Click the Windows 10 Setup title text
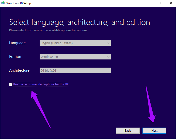The width and height of the screenshot is (176, 139). coord(19,3)
